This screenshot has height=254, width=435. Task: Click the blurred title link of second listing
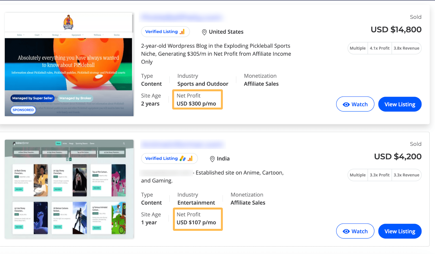click(x=182, y=144)
